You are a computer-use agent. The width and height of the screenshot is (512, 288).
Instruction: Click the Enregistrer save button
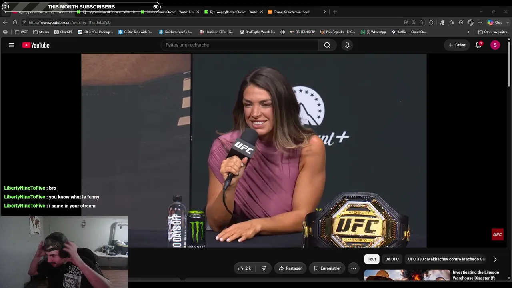point(327,268)
